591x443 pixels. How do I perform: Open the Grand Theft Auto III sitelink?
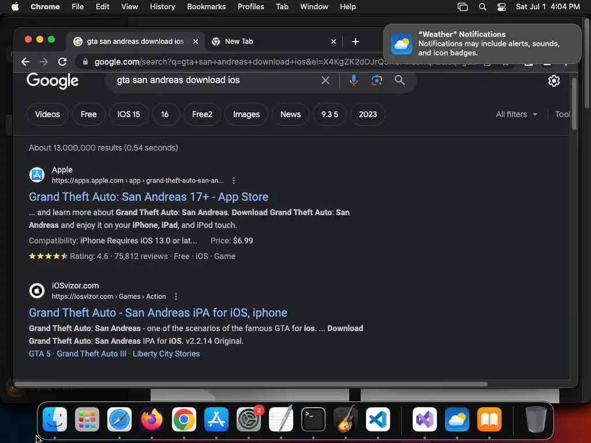pos(92,354)
